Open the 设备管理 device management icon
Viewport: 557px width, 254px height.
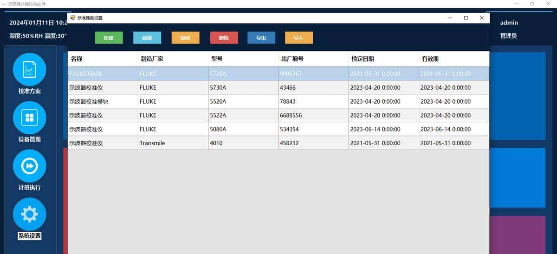pos(29,118)
